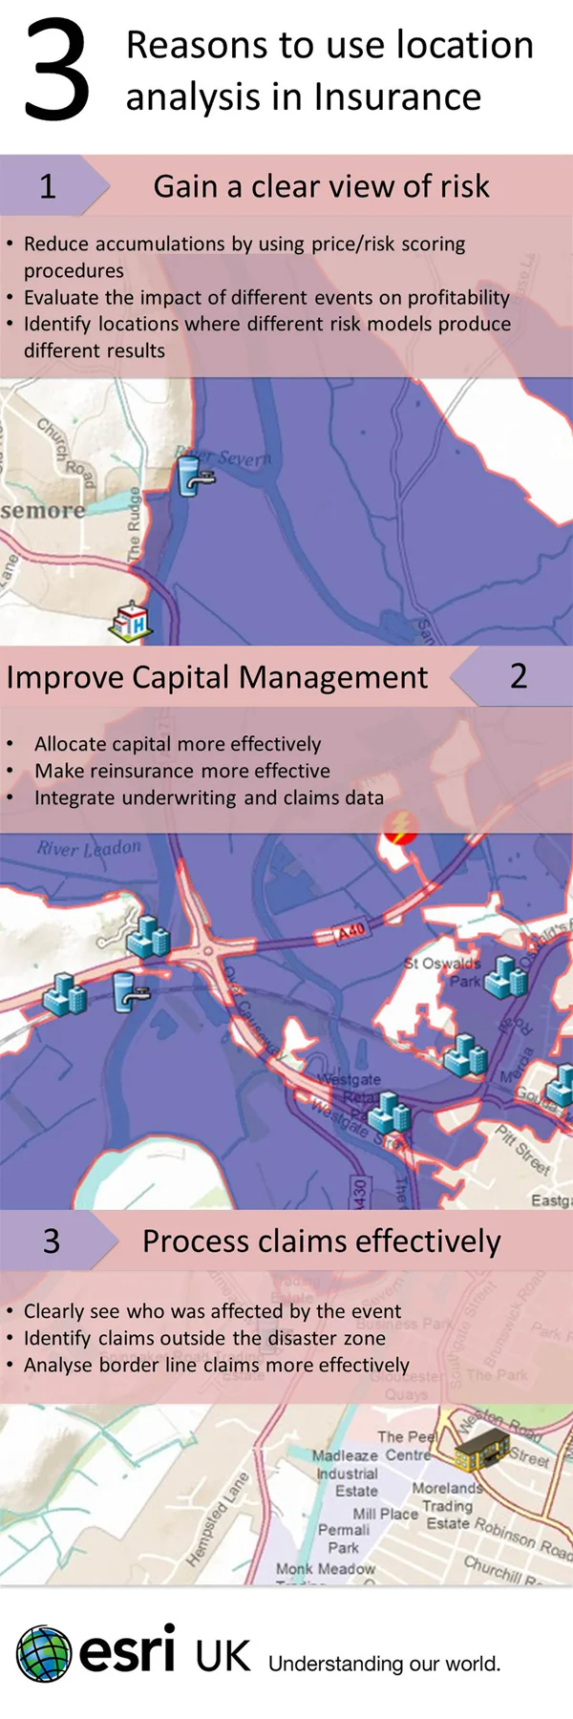
Task: Click the 'Madleaze Industrial Estate' map label
Action: 348,1473
